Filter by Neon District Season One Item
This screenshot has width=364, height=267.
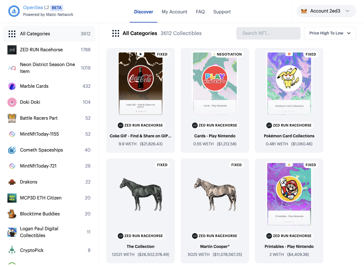[x=49, y=68]
